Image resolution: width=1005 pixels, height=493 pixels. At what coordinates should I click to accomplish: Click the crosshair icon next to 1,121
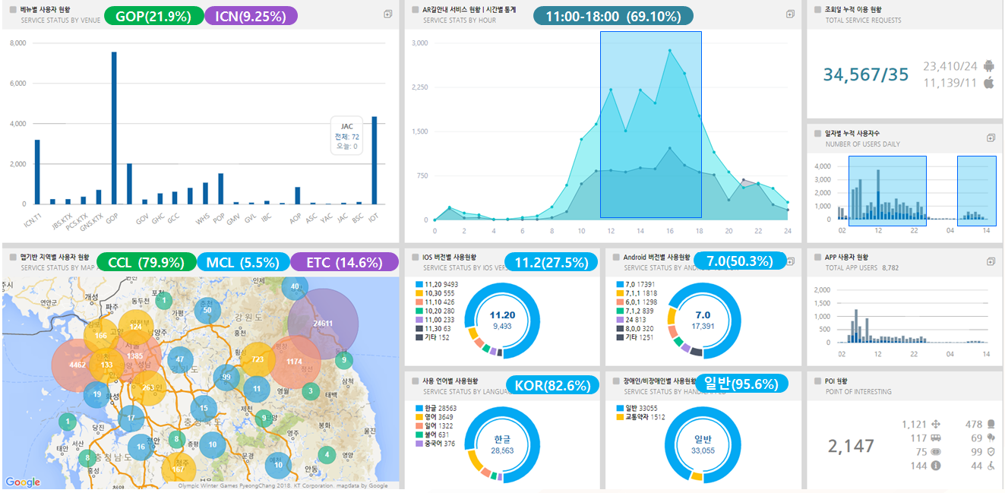click(x=936, y=425)
